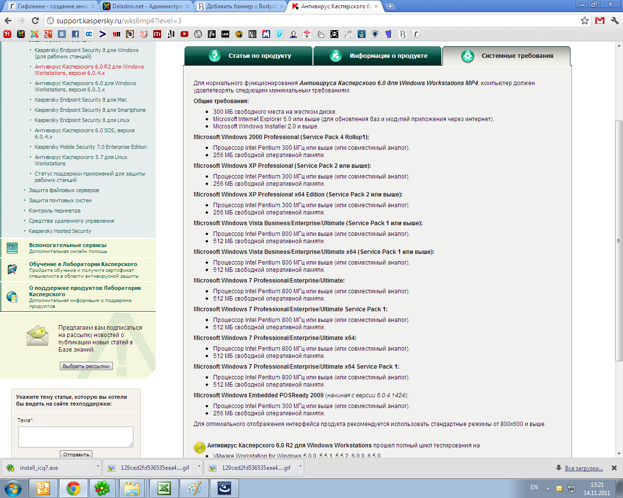Open Windows Explorer from taskbar
The image size is (623, 498).
pos(132,488)
